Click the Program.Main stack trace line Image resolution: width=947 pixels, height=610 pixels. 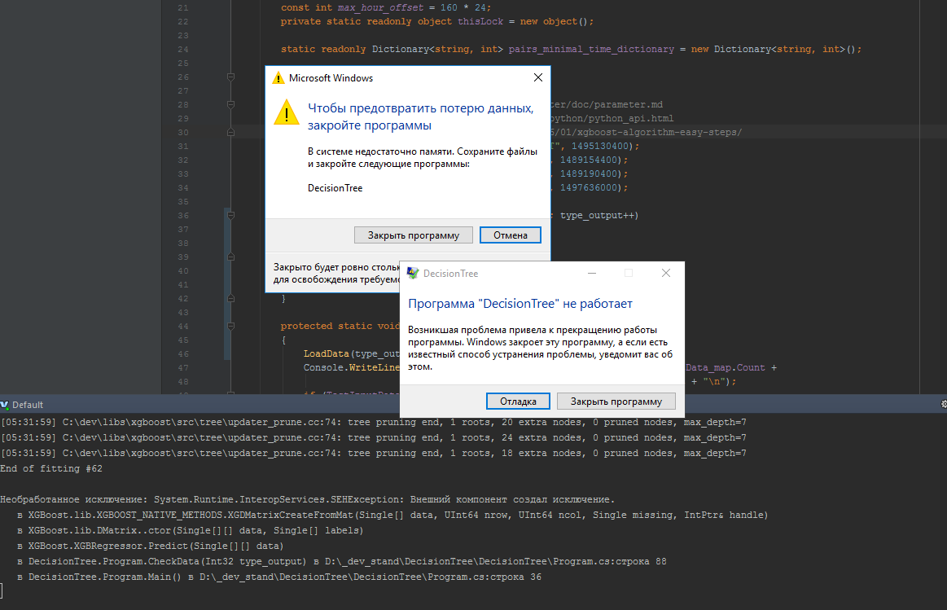pyautogui.click(x=279, y=577)
